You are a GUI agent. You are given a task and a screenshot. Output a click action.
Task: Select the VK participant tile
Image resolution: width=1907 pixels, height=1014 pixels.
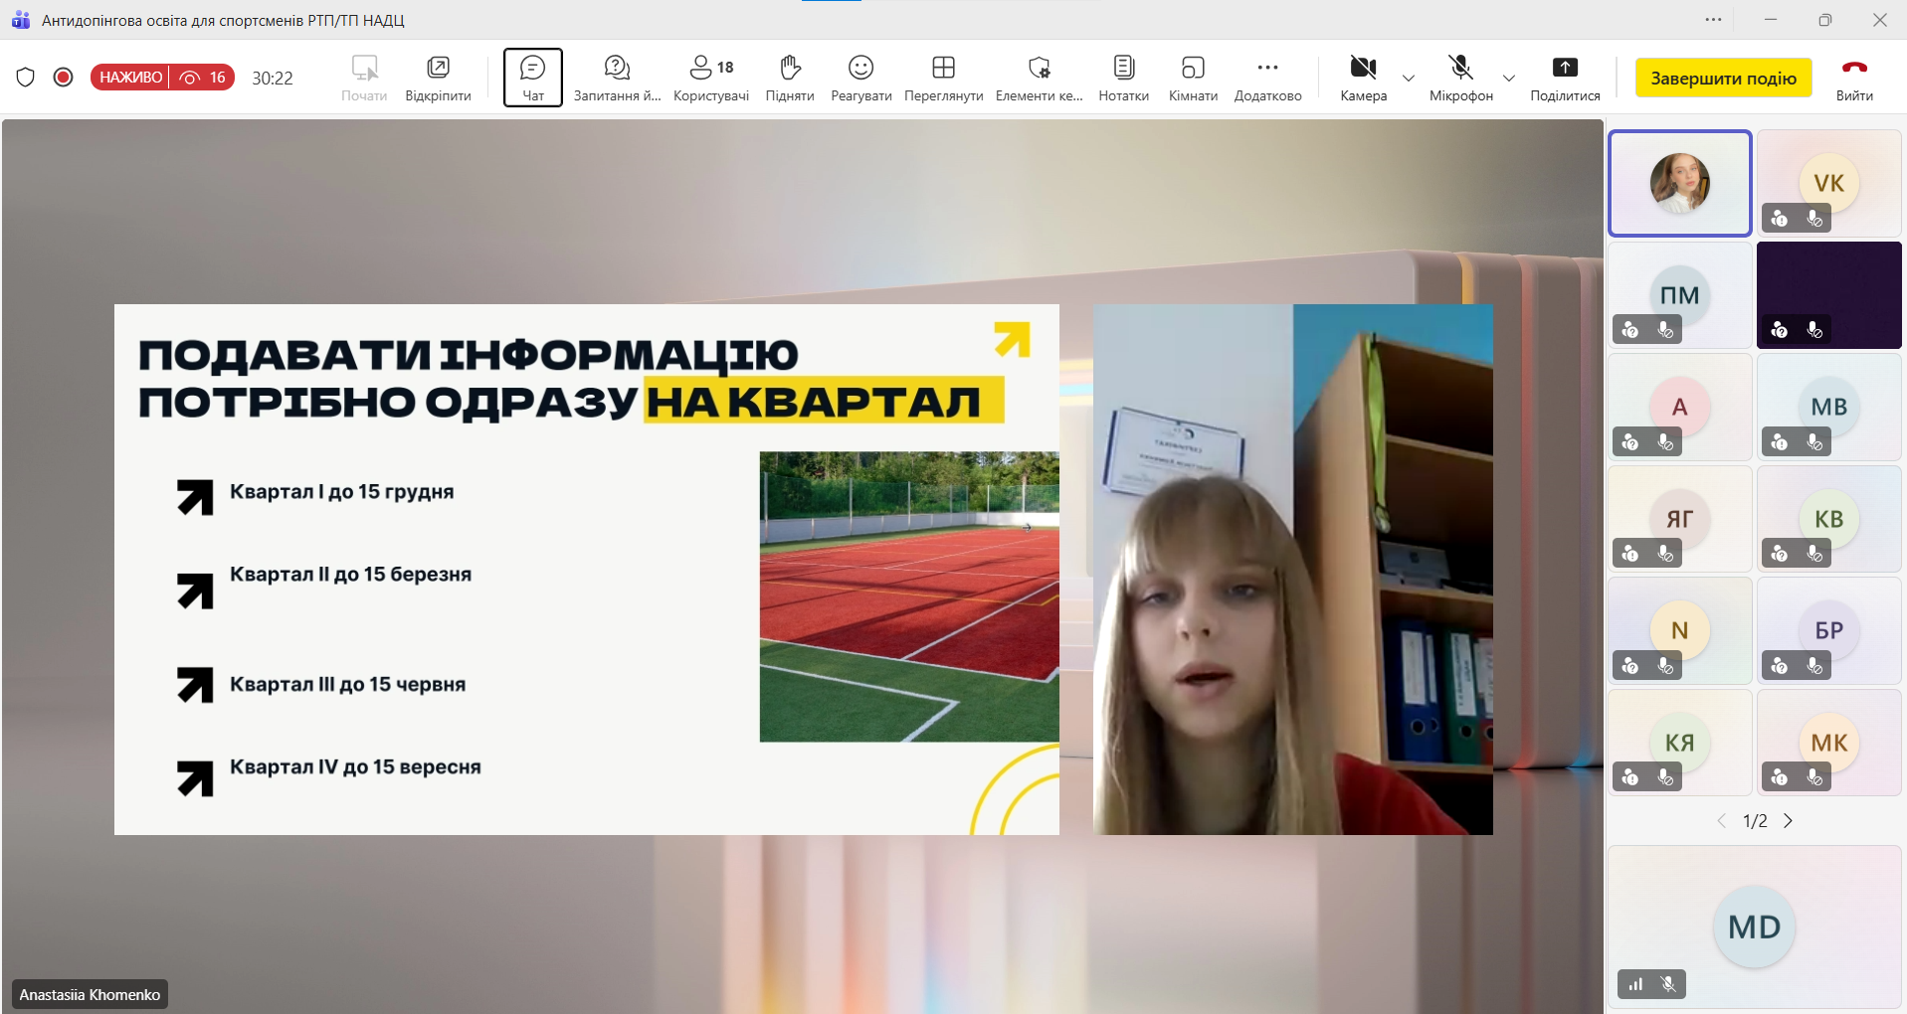(x=1828, y=184)
